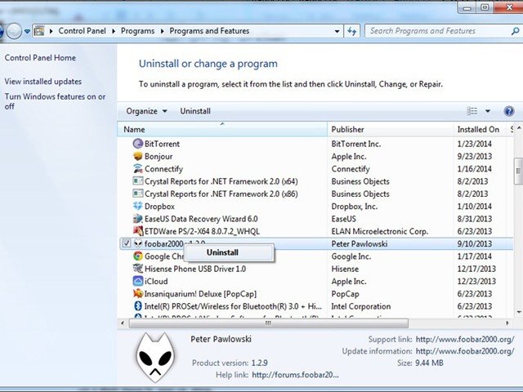The image size is (523, 392).
Task: Open the view options dropdown arrow
Action: click(488, 111)
